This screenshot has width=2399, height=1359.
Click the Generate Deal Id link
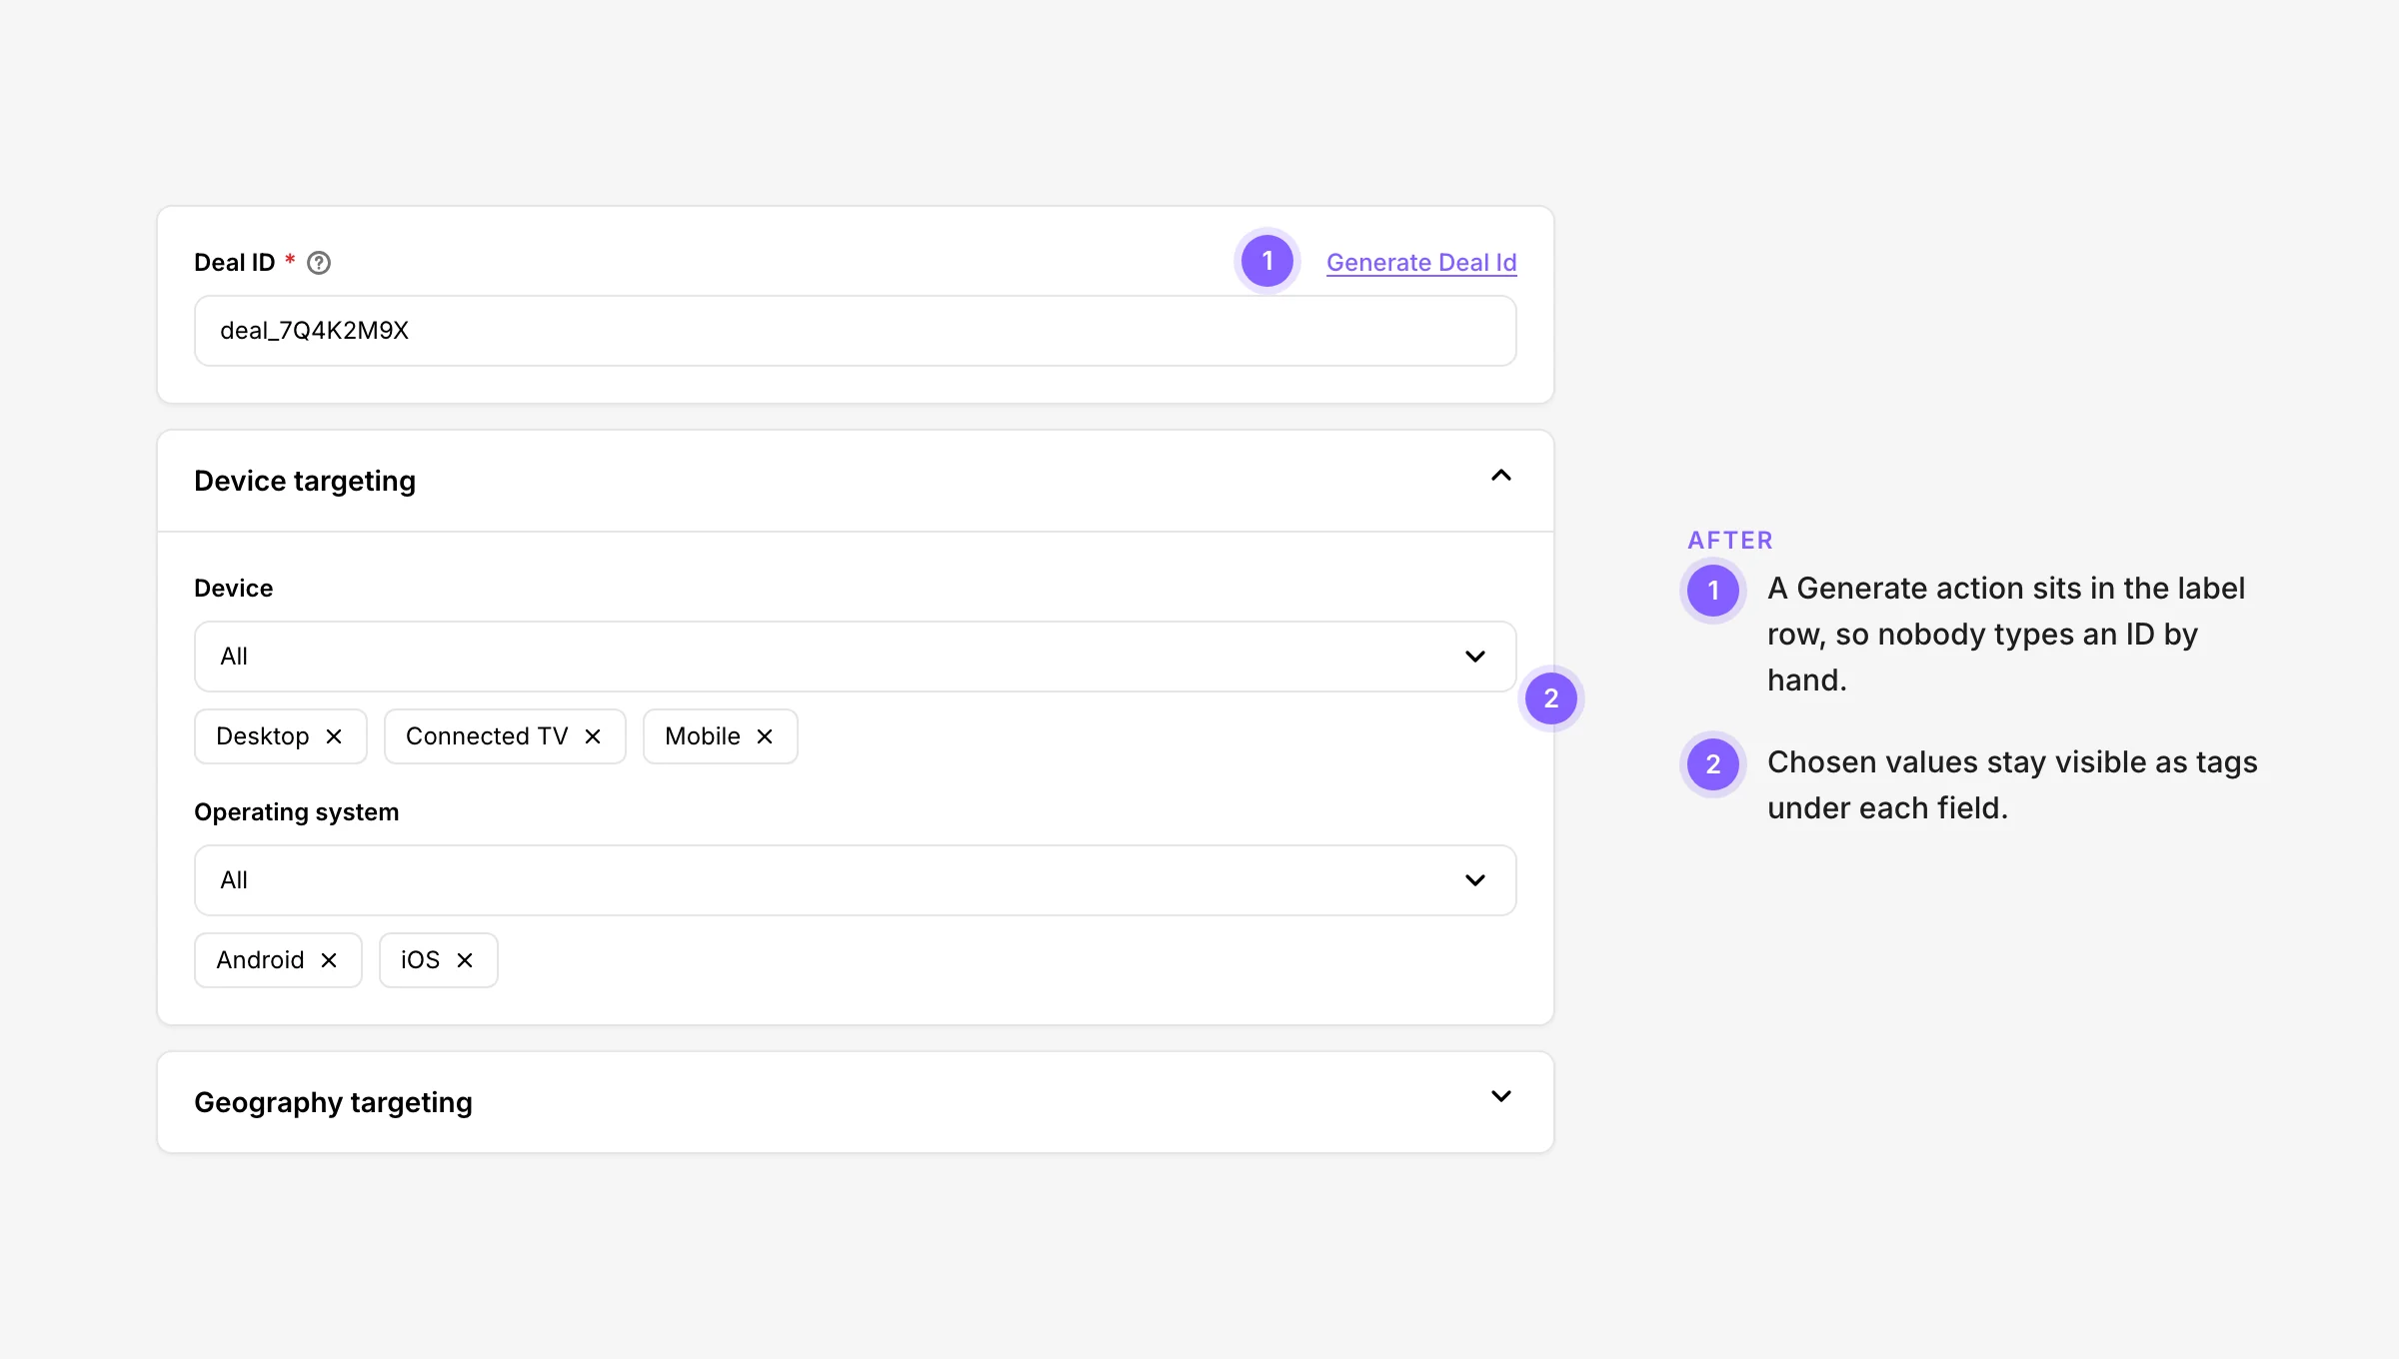click(1421, 262)
